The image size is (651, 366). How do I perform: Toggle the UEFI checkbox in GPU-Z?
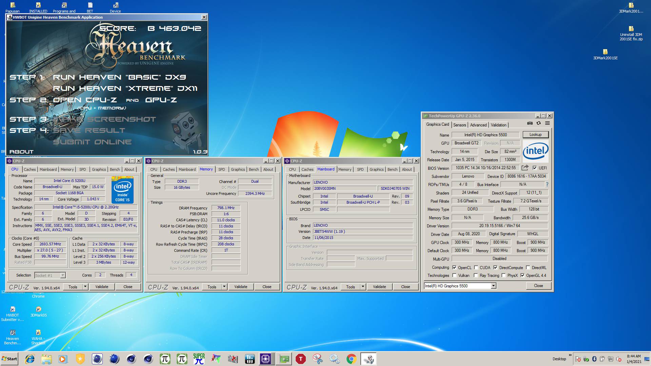tap(535, 168)
